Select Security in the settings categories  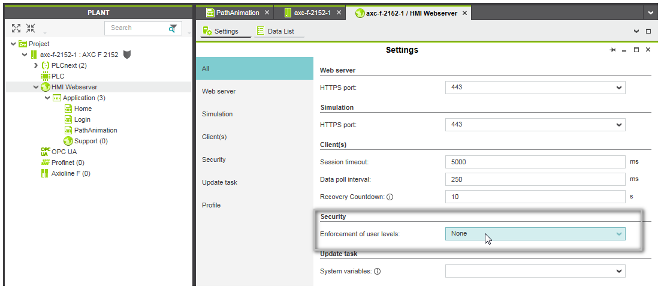pos(214,159)
